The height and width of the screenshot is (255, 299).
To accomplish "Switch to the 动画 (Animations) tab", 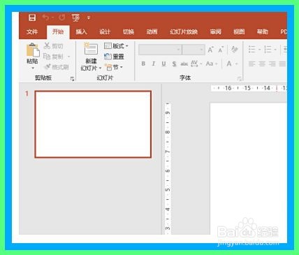I will [152, 31].
